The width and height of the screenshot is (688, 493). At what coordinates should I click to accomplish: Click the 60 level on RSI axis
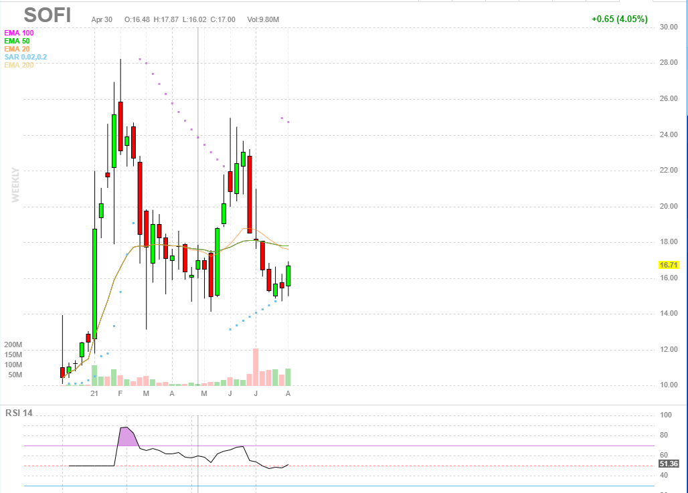[x=664, y=456]
